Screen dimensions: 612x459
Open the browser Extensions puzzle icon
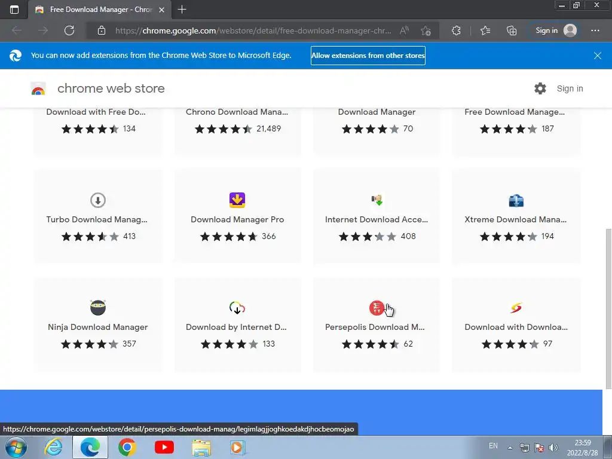pyautogui.click(x=456, y=30)
